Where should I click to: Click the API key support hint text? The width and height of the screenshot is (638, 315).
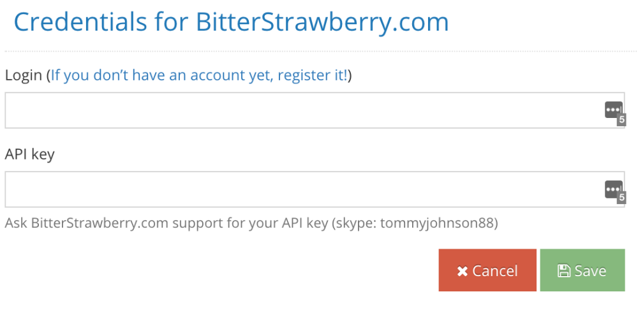coord(251,223)
